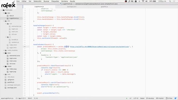
Task: Open Spotlight search magnifier in menu bar
Action: 170,1
